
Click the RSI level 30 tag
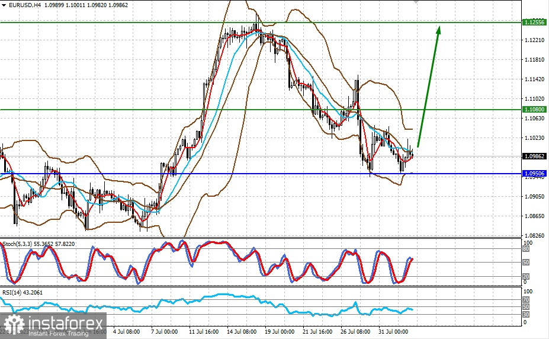tap(526, 315)
